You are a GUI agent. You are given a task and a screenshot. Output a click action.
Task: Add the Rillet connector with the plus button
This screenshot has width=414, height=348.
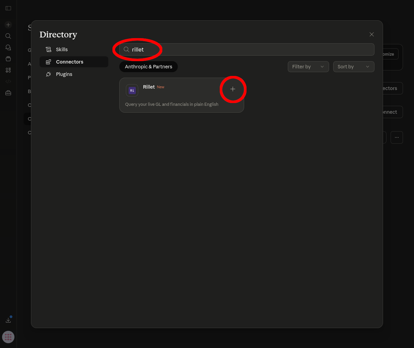[233, 89]
